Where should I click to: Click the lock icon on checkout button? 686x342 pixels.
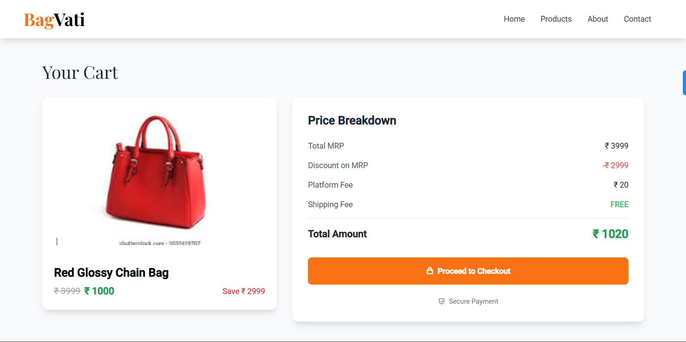tap(429, 271)
